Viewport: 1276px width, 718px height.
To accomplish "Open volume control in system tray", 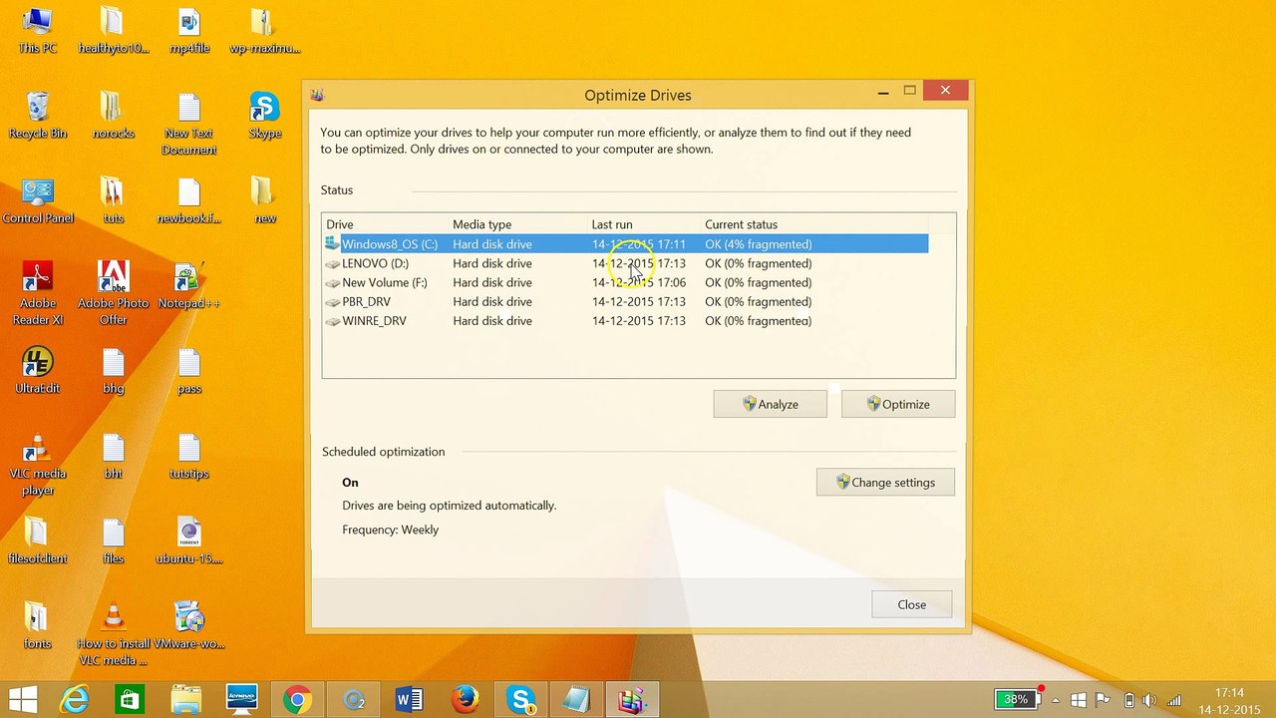I will coord(1150,700).
